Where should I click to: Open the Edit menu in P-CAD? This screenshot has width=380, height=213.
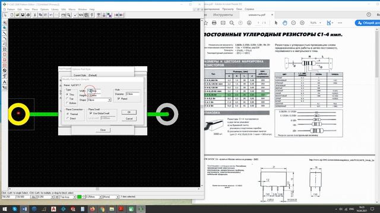click(20, 9)
